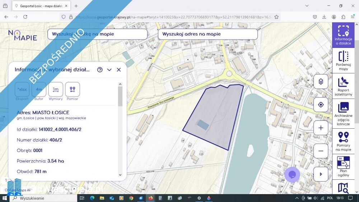Image resolution: width=359 pixels, height=202 pixels.
Task: Expand the side arrow button on map
Action: (321, 174)
